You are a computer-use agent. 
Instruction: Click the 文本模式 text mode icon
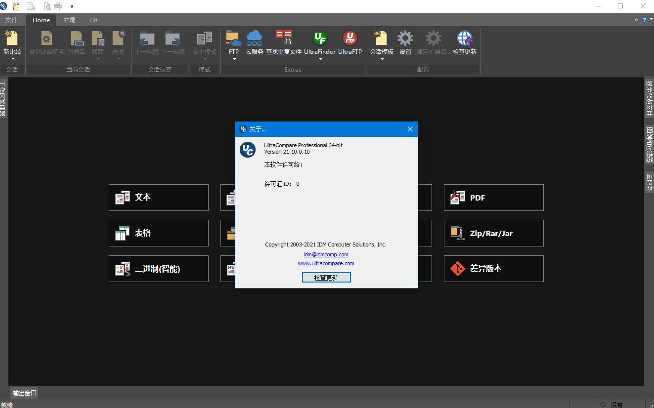click(204, 38)
